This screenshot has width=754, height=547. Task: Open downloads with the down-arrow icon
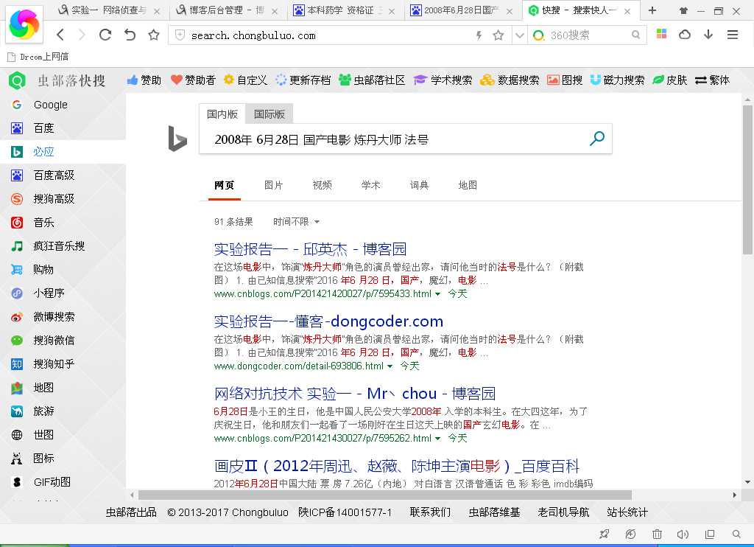coord(708,34)
